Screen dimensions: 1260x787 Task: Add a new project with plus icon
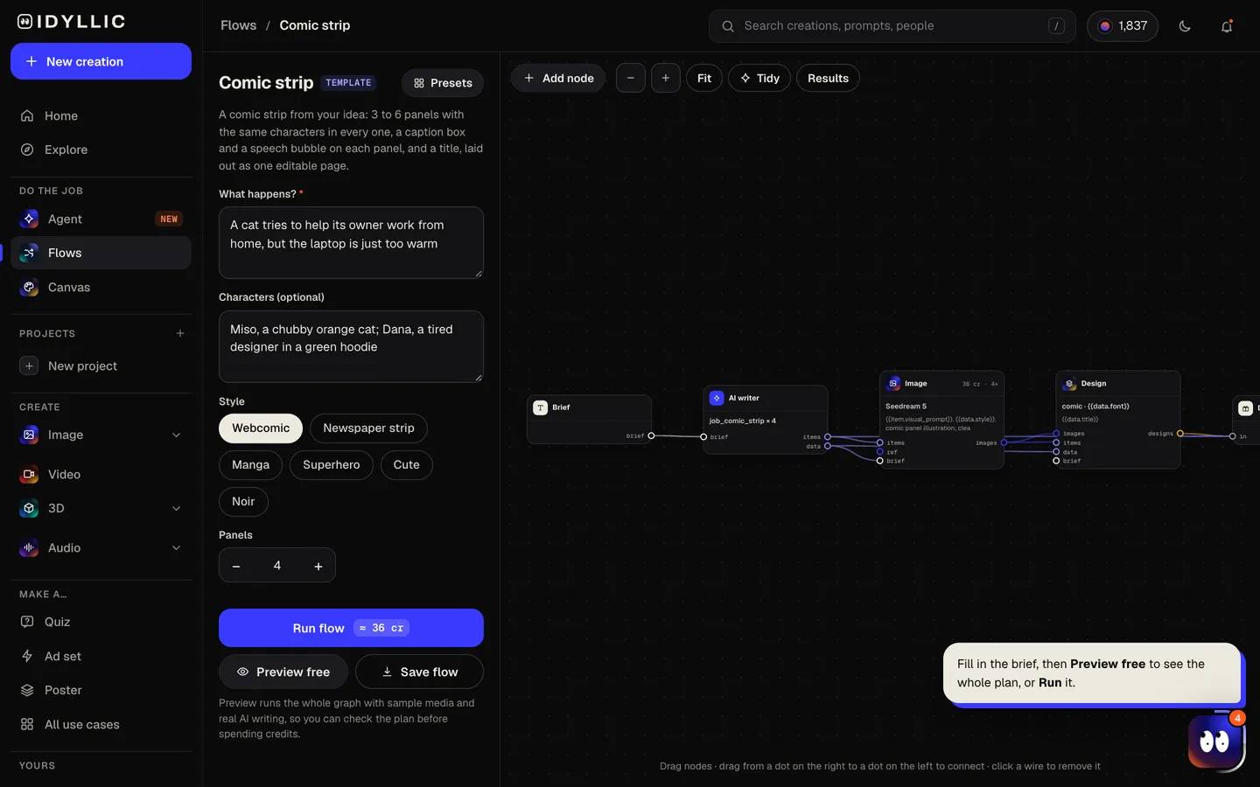(x=180, y=333)
